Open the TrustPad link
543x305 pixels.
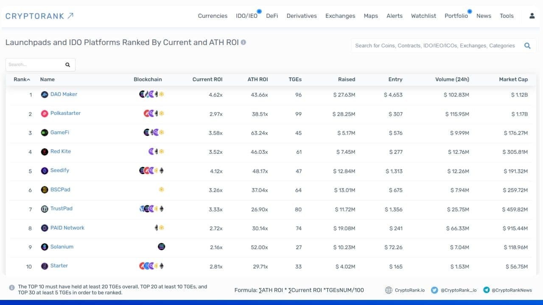[x=62, y=208]
